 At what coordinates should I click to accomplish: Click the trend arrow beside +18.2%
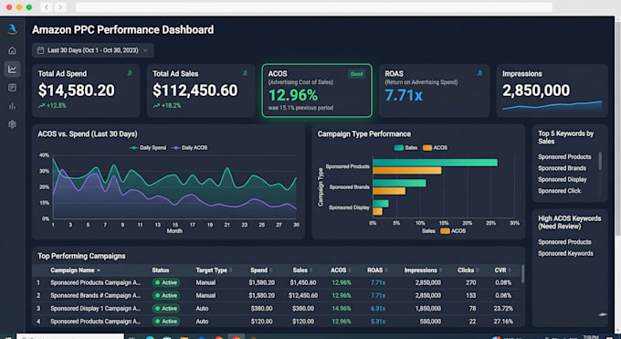coord(156,106)
